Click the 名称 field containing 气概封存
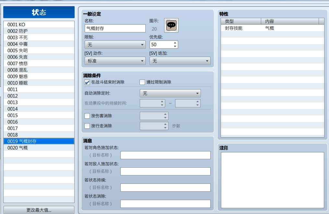329x214 pixels. pyautogui.click(x=115, y=29)
